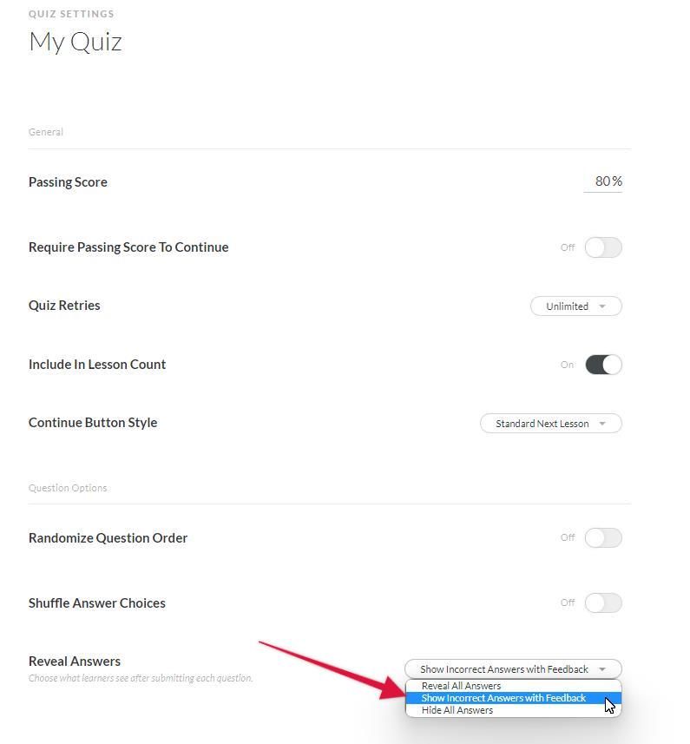690x744 pixels.
Task: Click the Passing Score label
Action: 68,182
